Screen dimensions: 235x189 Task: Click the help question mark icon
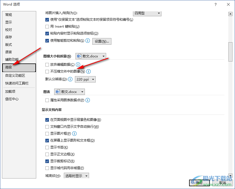point(216,4)
